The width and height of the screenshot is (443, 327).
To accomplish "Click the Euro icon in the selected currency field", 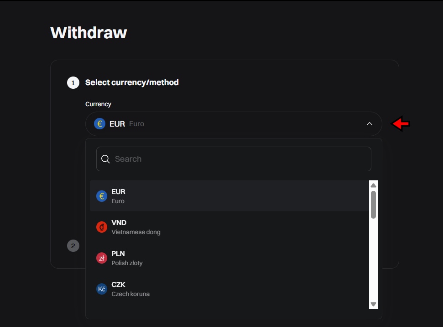I will click(99, 123).
